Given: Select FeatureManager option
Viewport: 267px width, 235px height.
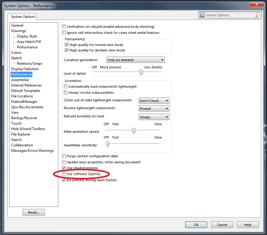Looking at the screenshot, I should coord(24,102).
